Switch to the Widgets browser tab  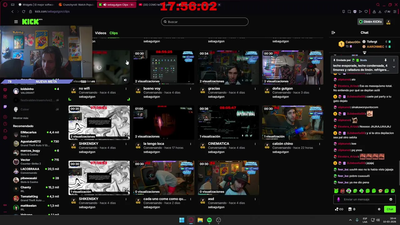(x=36, y=5)
